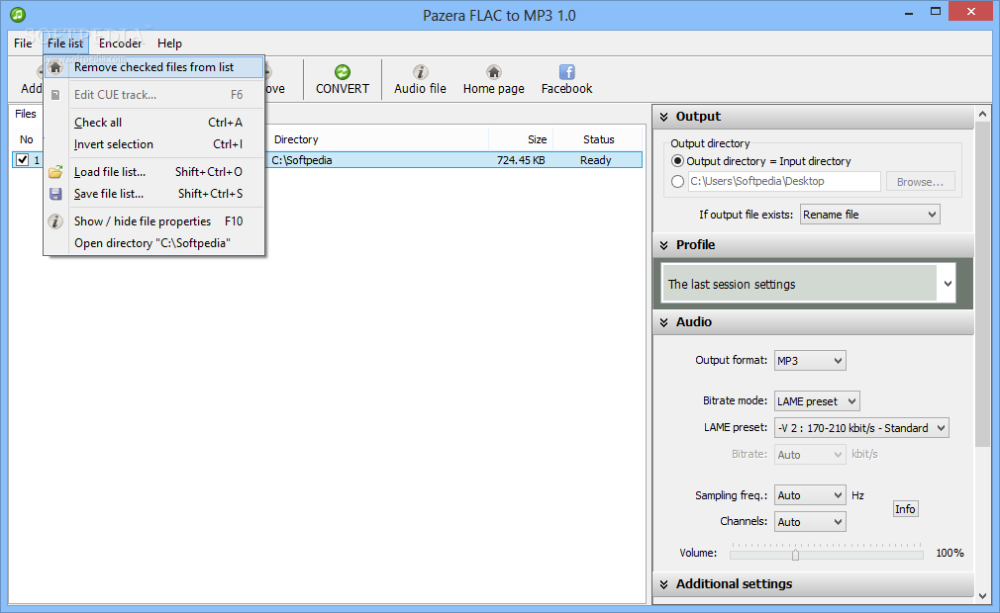Expand the Additional settings section
The height and width of the screenshot is (613, 1000).
[x=664, y=584]
